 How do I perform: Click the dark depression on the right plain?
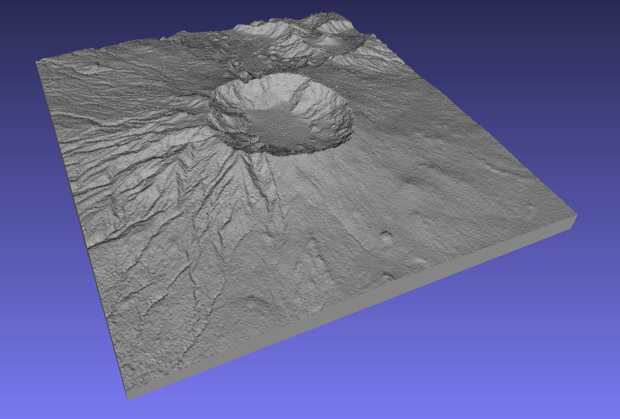click(411, 180)
